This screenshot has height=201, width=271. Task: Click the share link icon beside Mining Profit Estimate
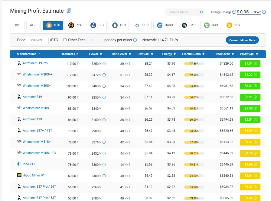(x=69, y=11)
